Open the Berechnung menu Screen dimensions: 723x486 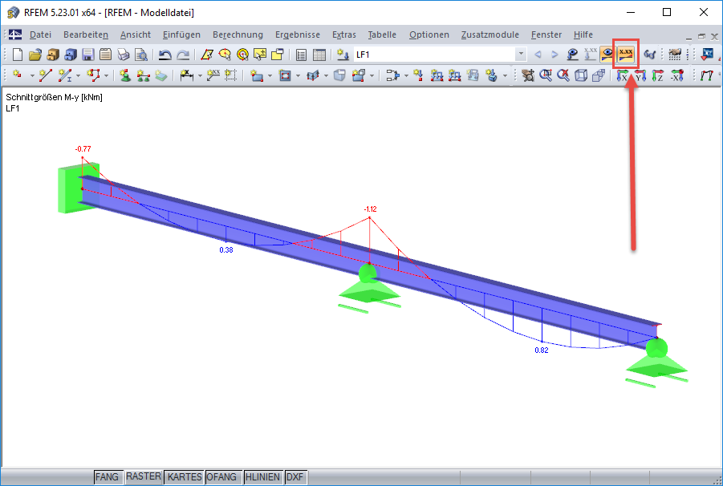tap(238, 34)
